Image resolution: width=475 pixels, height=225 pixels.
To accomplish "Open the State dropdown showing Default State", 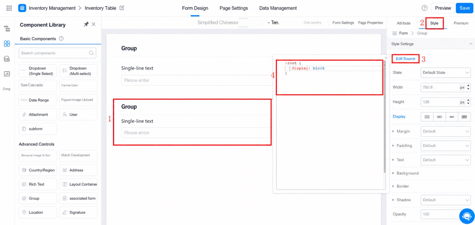I will pos(446,73).
